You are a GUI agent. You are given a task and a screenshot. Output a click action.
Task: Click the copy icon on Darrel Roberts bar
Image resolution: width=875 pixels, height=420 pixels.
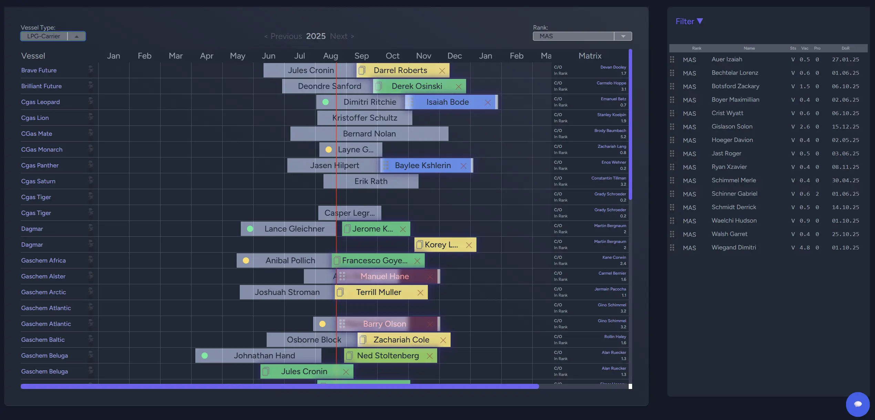point(362,71)
